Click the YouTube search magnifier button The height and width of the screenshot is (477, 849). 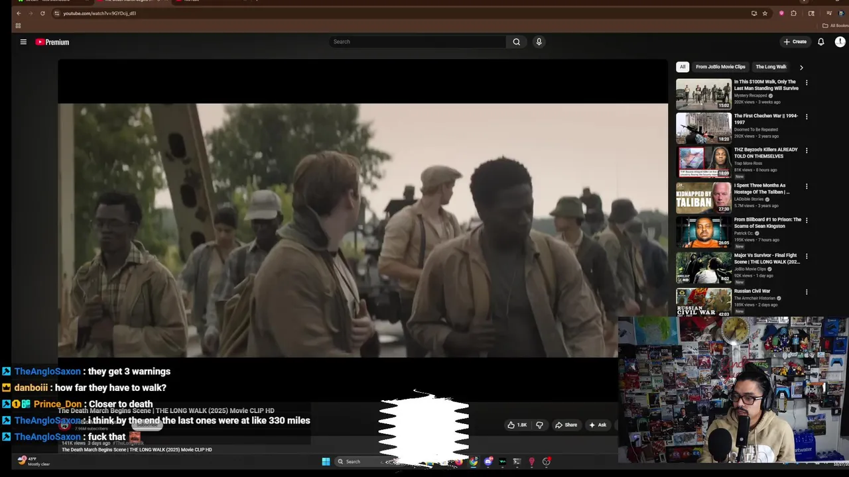pos(516,42)
